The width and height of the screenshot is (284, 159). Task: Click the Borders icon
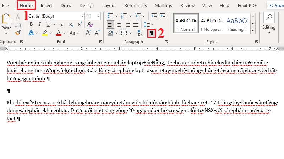click(124, 33)
